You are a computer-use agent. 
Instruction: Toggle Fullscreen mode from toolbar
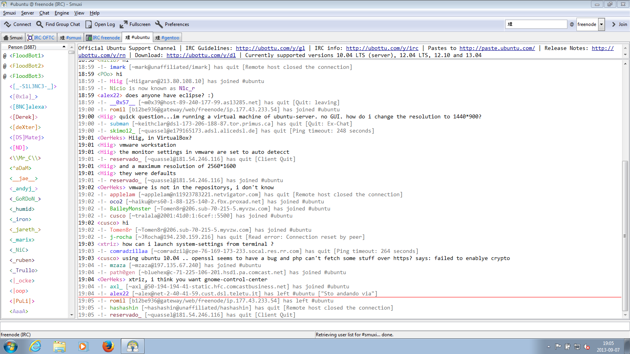coord(124,24)
